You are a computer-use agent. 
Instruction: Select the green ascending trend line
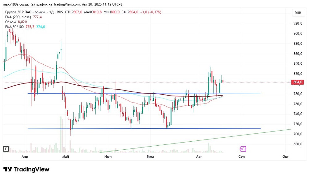(x=195, y=141)
